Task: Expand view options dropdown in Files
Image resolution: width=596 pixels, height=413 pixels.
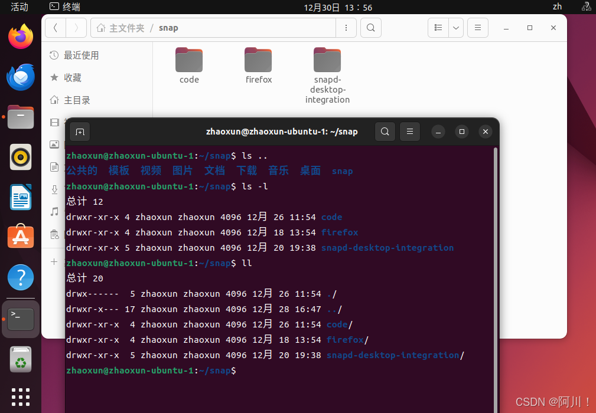Action: [x=456, y=28]
